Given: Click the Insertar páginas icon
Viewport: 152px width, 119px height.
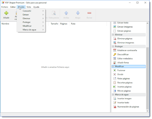Looking at the screenshot, I should 115,87.
